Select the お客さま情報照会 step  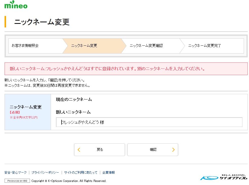[25, 46]
